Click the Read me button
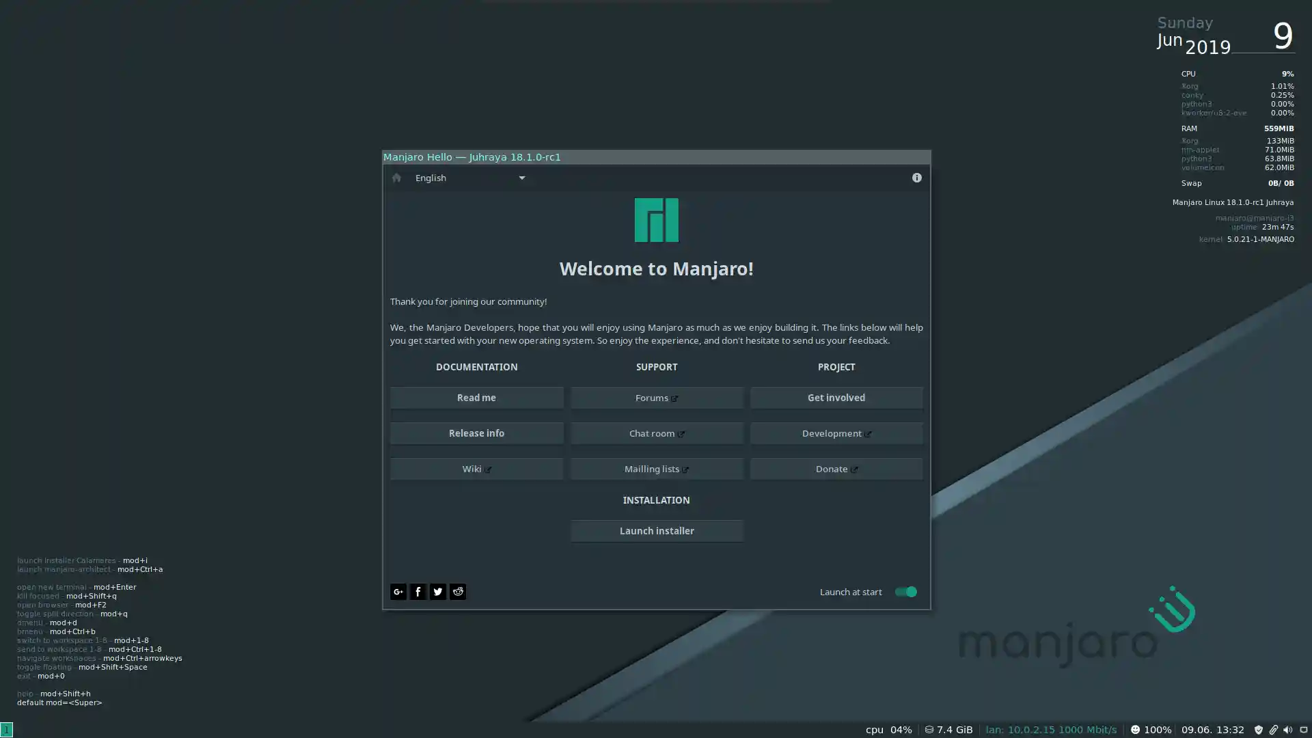 476,398
